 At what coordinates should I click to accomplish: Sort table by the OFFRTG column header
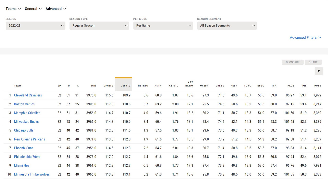tap(108, 86)
